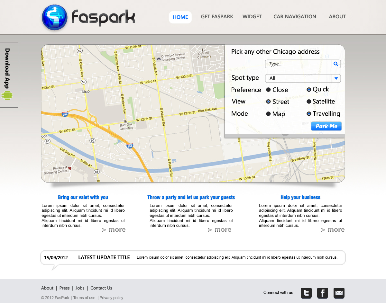Collapse the address panel using the grip handle
Screen dimensions: 386x303
click(x=285, y=135)
